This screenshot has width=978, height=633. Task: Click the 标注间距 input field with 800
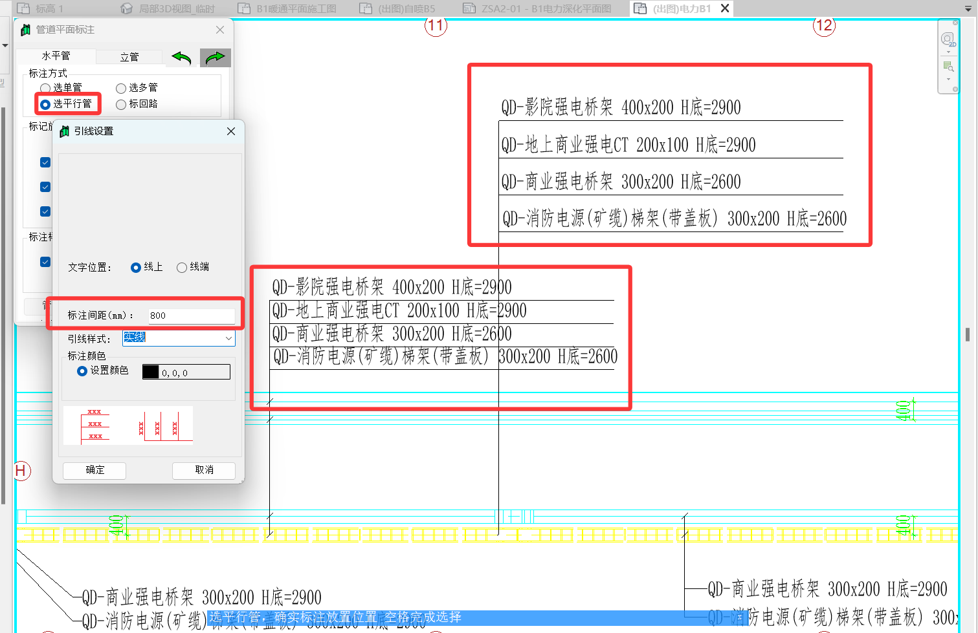(x=192, y=316)
